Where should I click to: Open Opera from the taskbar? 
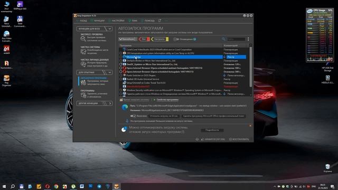(x=47, y=186)
